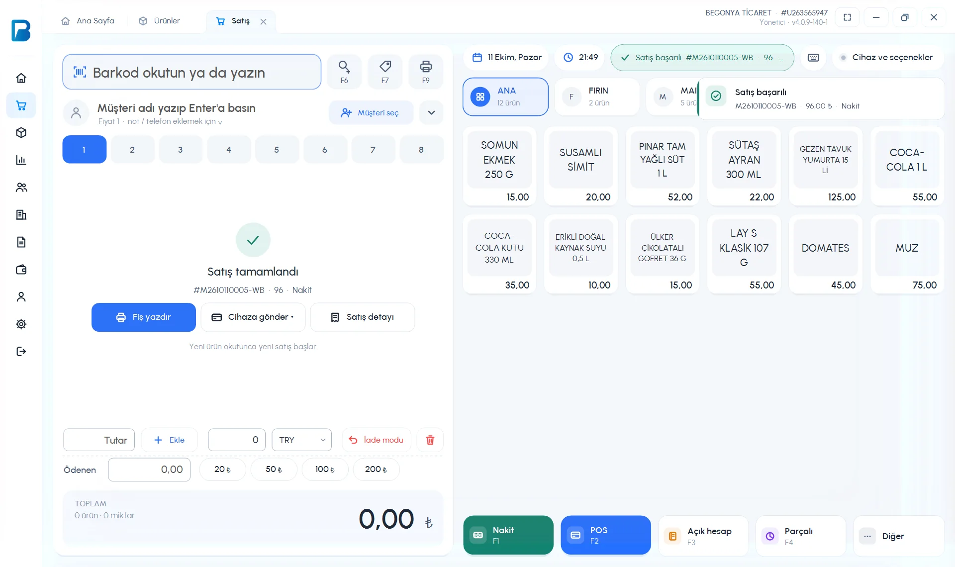Expand the customer options chevron
Screen dimensions: 955x567
431,112
